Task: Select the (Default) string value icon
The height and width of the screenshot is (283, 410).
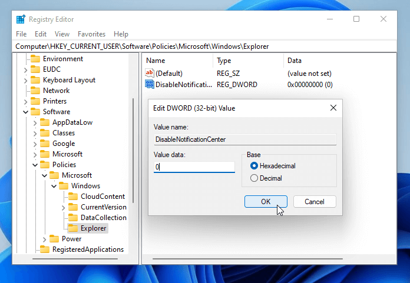Action: (150, 74)
